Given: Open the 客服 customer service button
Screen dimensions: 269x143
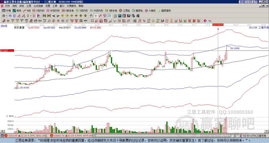Looking at the screenshot, I should coord(242,2).
